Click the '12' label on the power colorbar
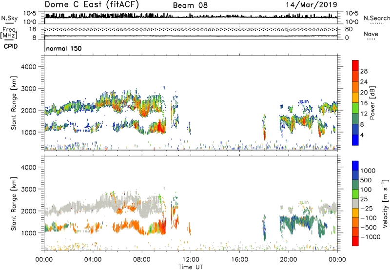 364,114
